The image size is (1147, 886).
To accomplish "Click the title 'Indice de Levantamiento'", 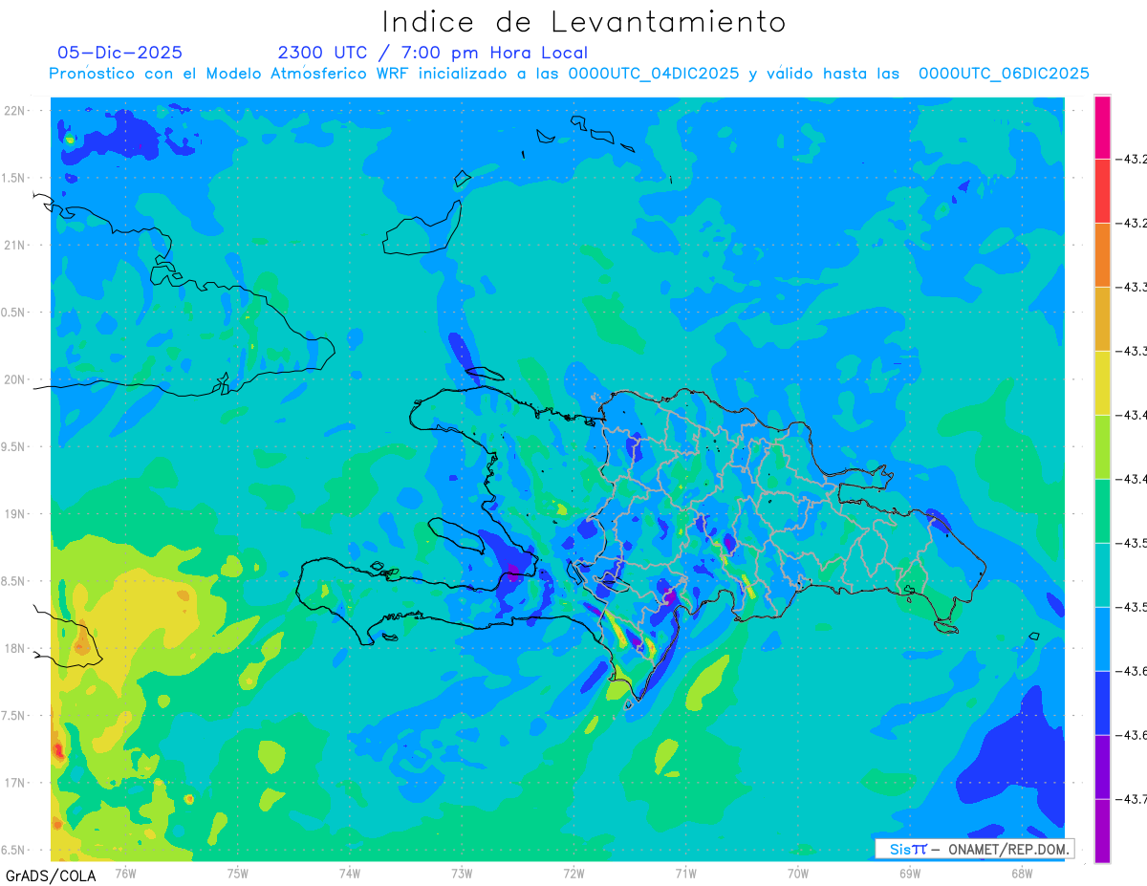I will [584, 21].
